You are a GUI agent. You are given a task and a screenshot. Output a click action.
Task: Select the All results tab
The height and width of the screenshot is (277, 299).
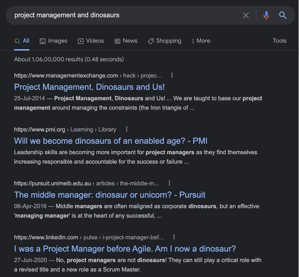click(22, 41)
